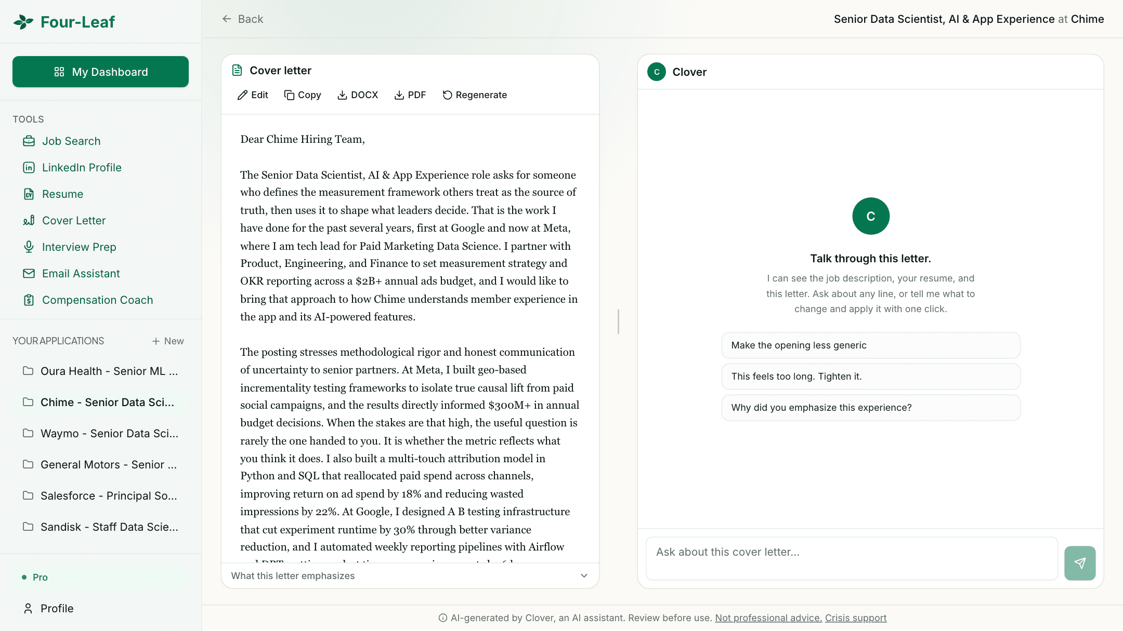Regenerate the cover letter

475,95
